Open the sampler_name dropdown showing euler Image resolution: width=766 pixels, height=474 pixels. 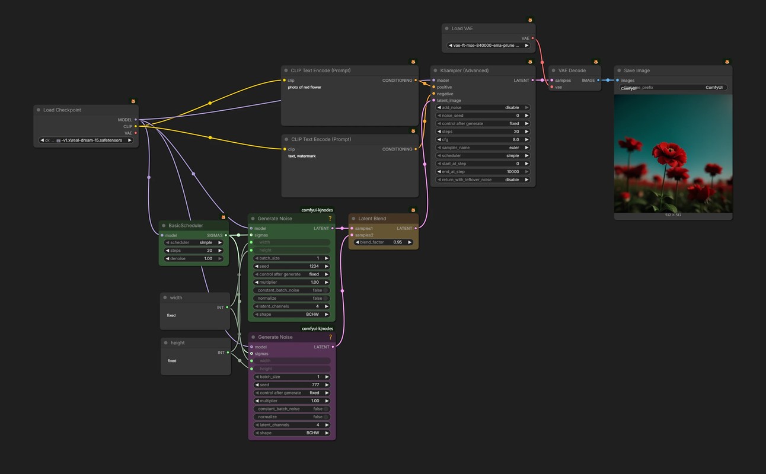[483, 148]
